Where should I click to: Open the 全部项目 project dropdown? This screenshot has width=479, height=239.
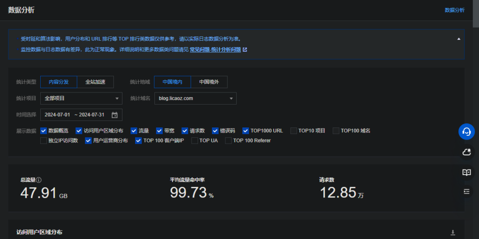pos(81,98)
